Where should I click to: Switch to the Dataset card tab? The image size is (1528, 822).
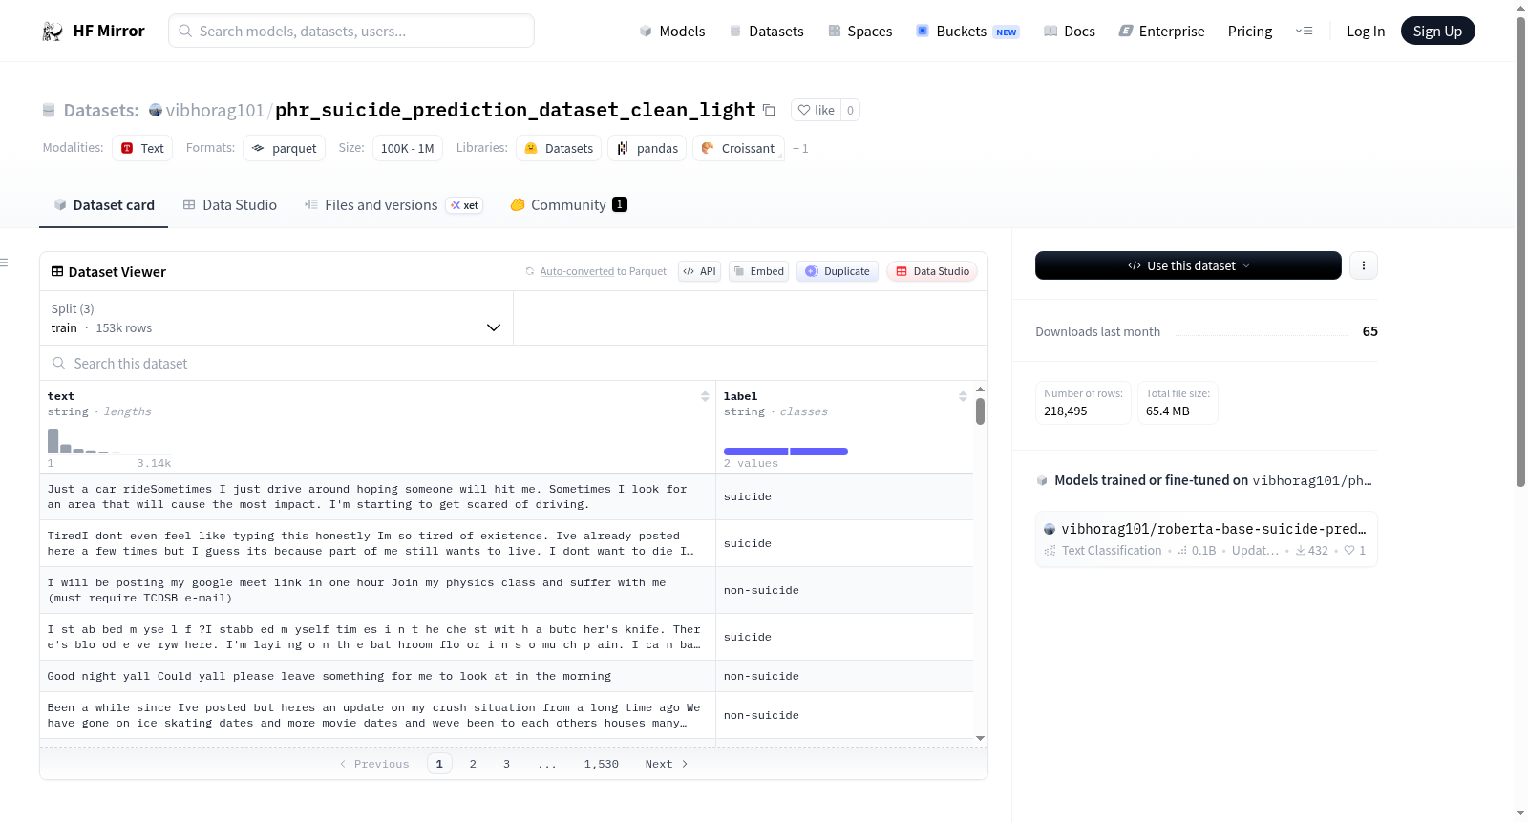103,204
